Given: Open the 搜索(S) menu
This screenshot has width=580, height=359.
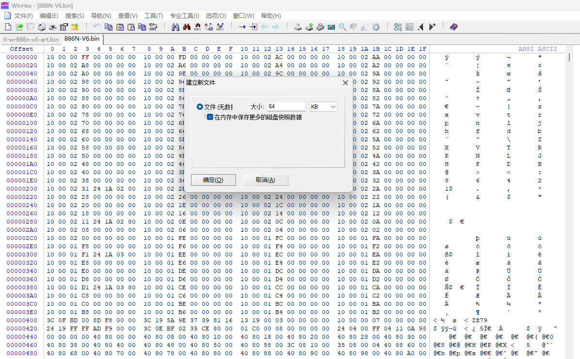Looking at the screenshot, I should tap(75, 16).
